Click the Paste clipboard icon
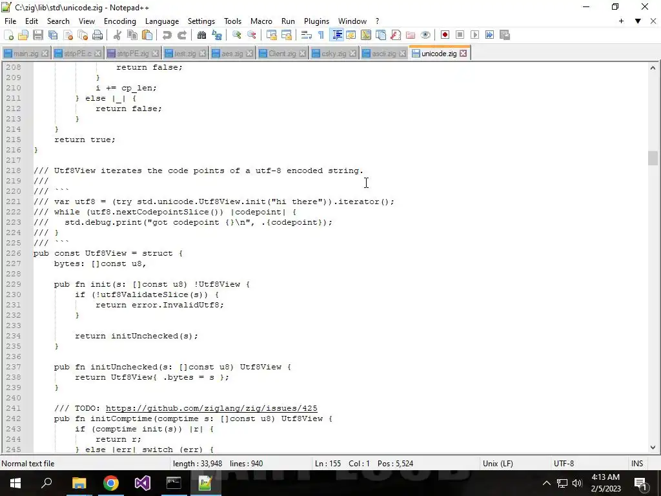 pyautogui.click(x=147, y=35)
